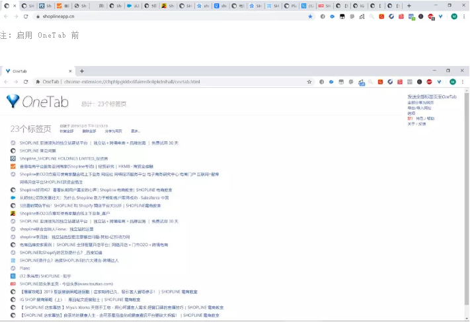Open the saved tab starting "IG SHOP"
Screen dimensions: 470x322
point(80,300)
